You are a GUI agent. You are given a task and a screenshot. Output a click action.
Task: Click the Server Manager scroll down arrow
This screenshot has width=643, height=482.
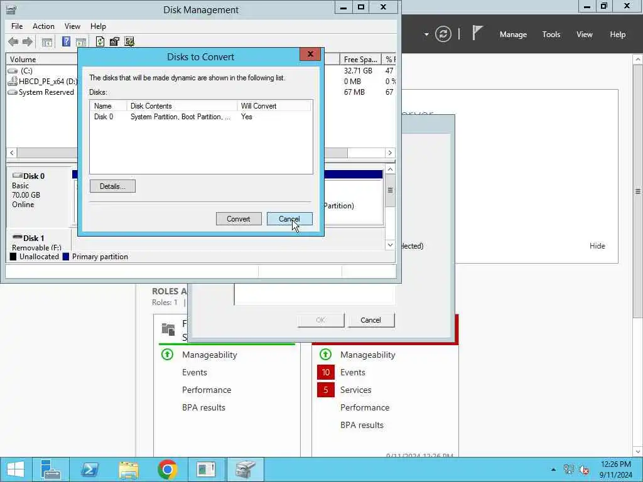click(638, 452)
